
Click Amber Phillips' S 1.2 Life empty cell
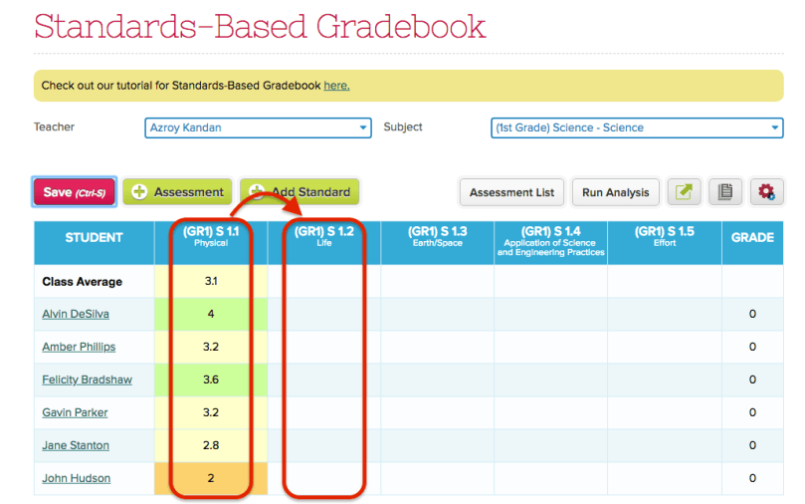coord(324,347)
